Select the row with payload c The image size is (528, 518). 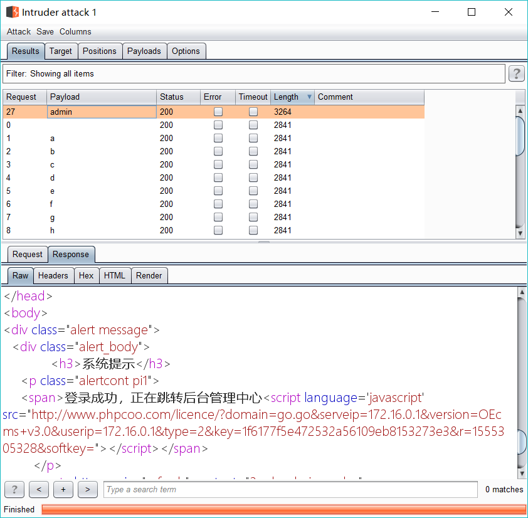coord(213,164)
